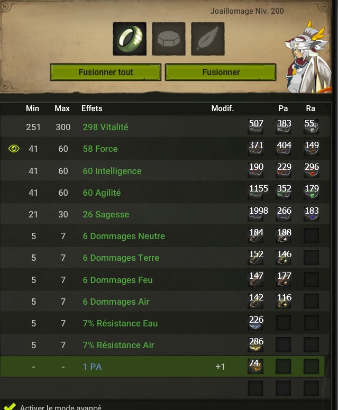Click the Fusionner tout button
The height and width of the screenshot is (410, 338).
(106, 72)
